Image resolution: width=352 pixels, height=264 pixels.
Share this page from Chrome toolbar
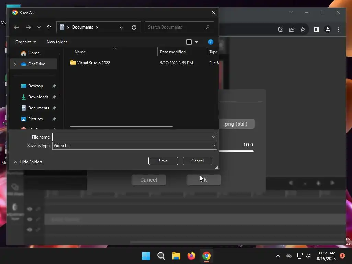pyautogui.click(x=292, y=29)
